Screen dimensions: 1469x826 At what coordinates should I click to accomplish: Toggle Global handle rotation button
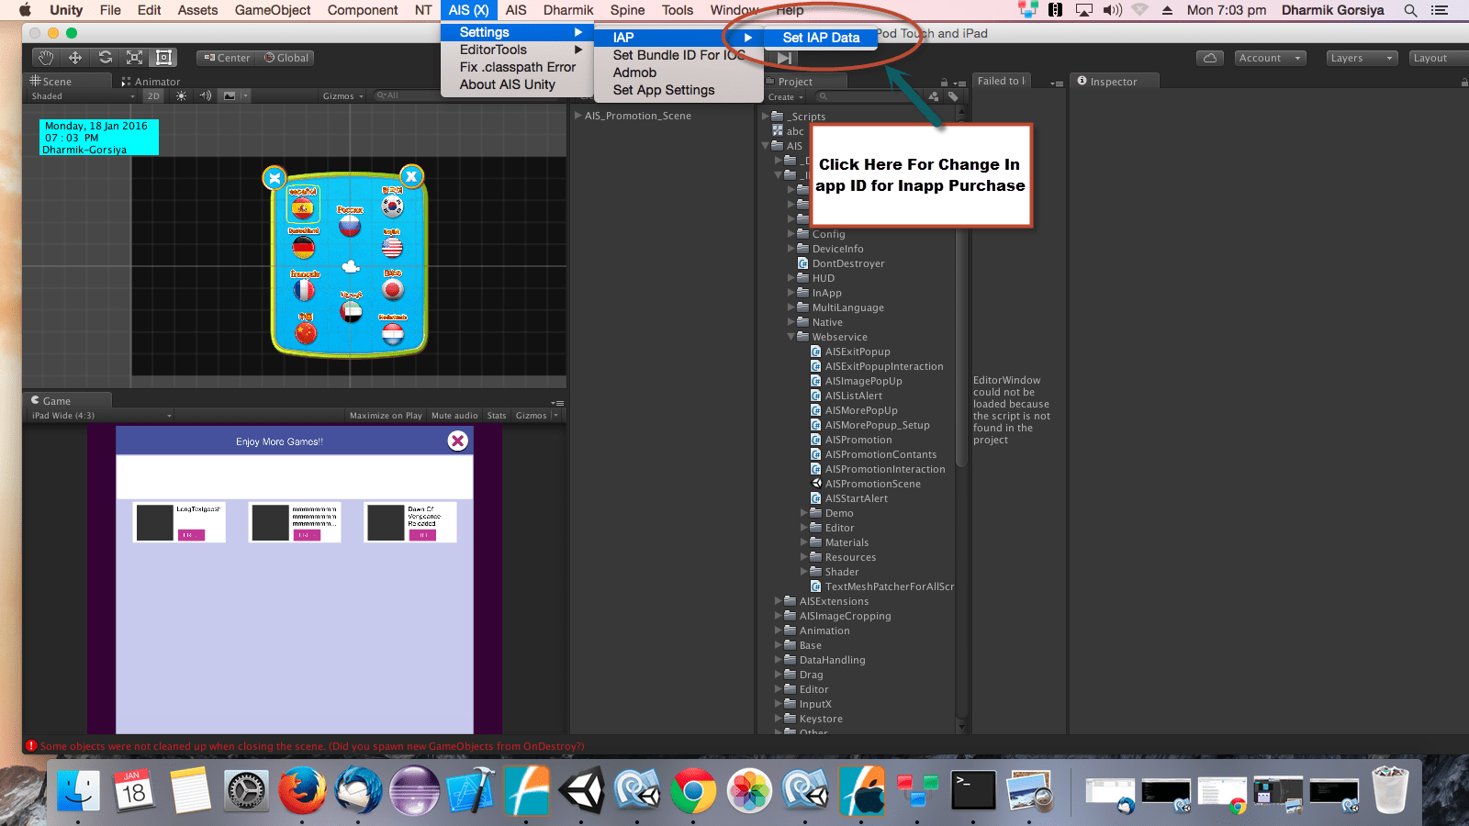tap(286, 58)
